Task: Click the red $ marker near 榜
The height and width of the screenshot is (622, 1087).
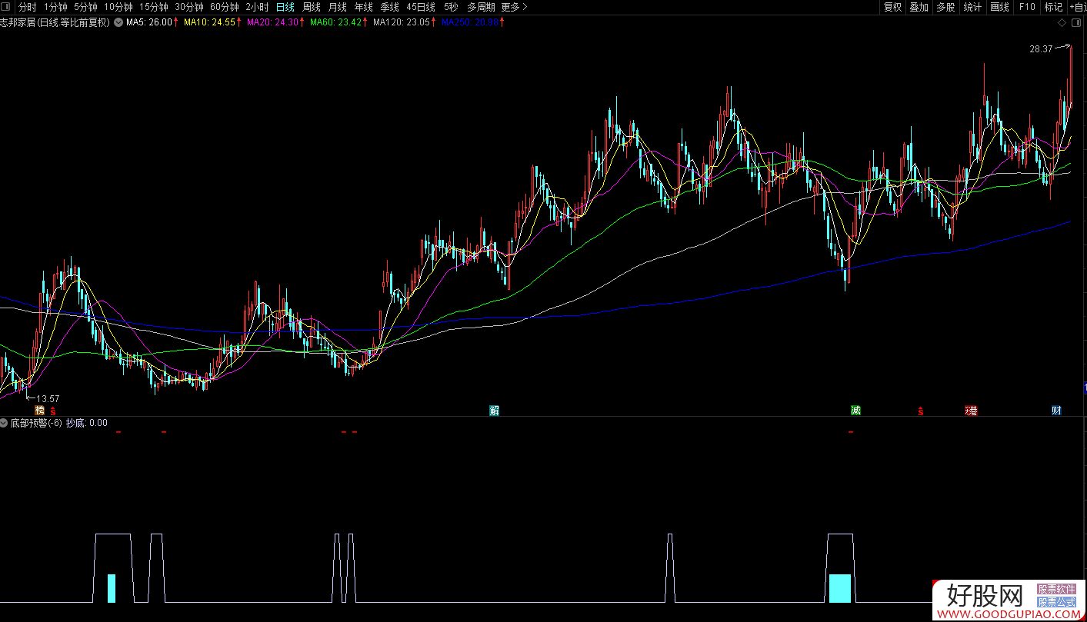Action: click(53, 411)
